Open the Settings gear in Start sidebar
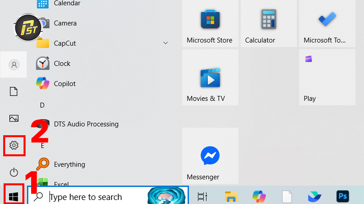 pos(14,146)
